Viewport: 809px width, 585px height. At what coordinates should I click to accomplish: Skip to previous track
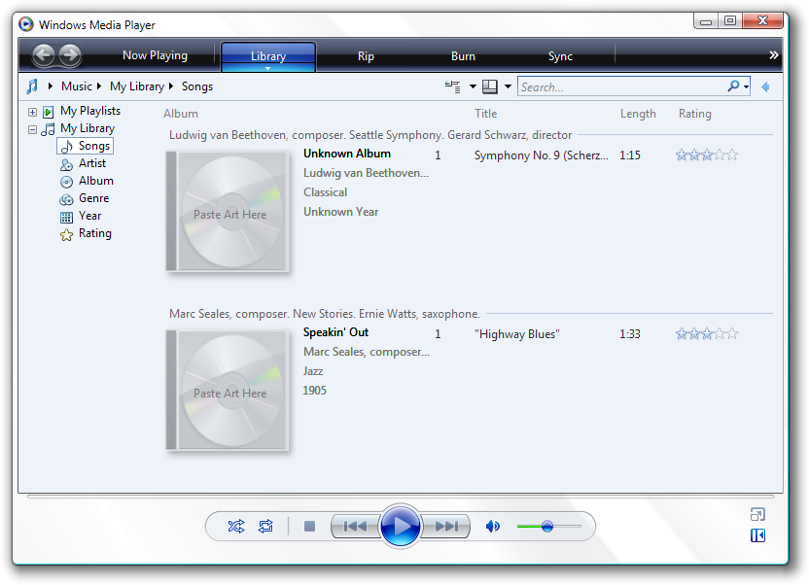tap(356, 527)
